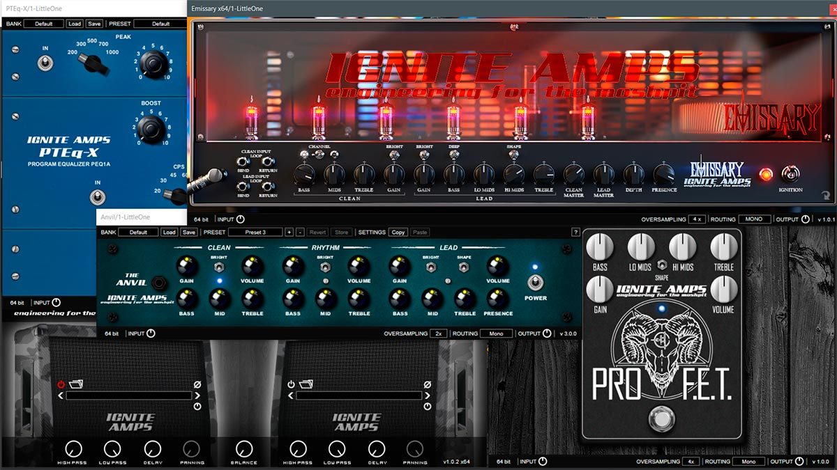This screenshot has height=470, width=837.
Task: Click Emissary PRESENCE knob
Action: click(664, 173)
